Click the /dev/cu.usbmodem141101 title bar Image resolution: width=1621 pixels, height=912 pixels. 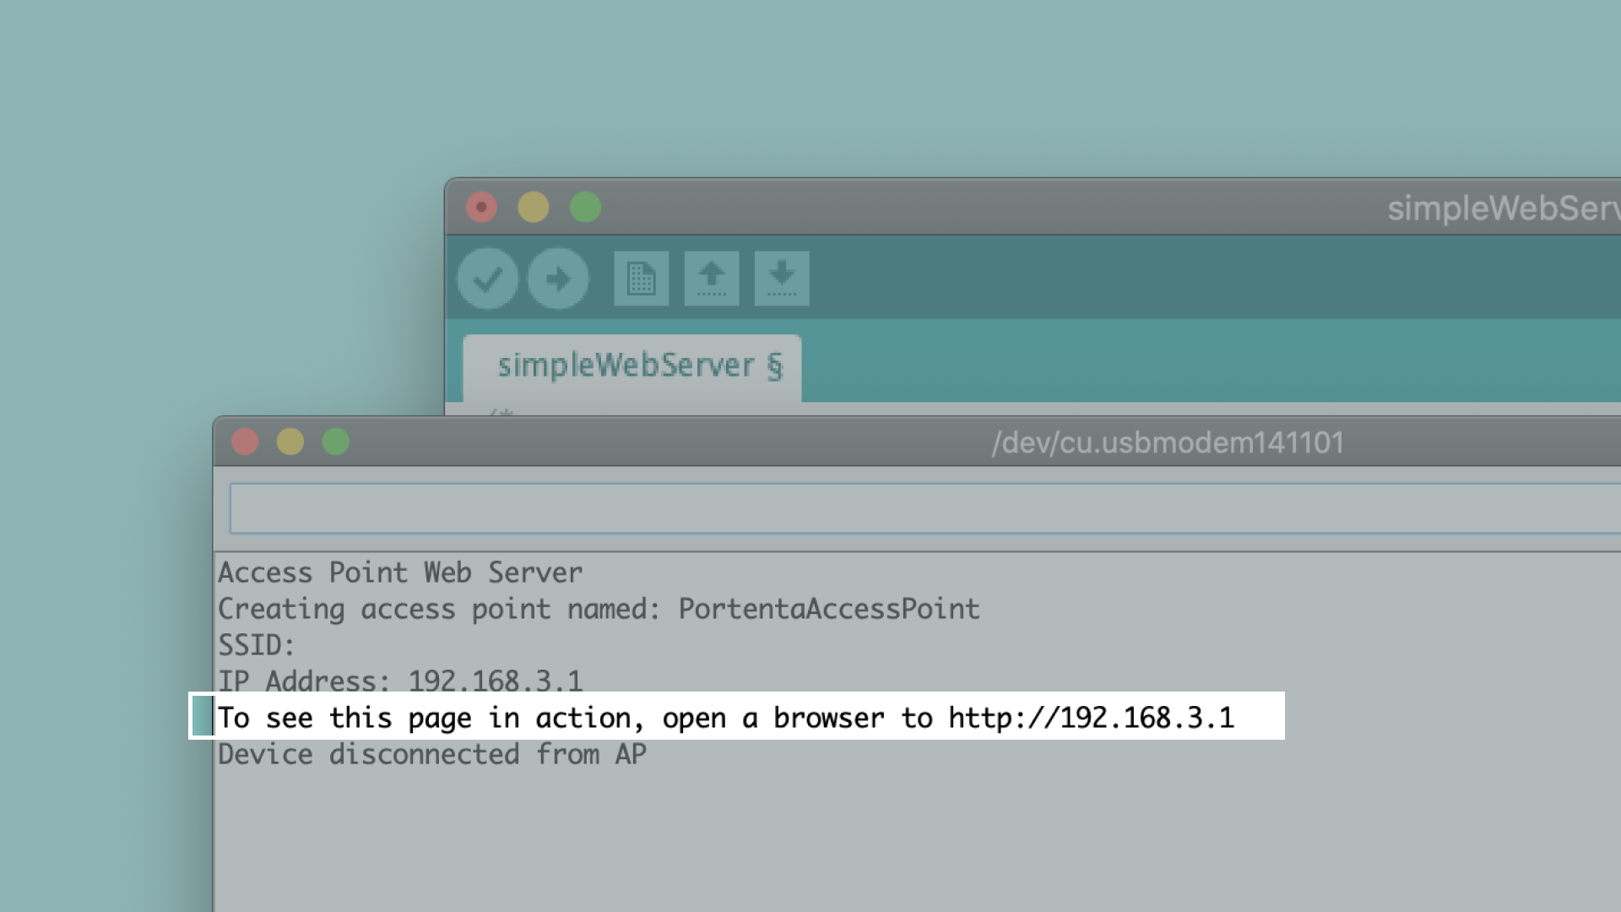[1167, 442]
